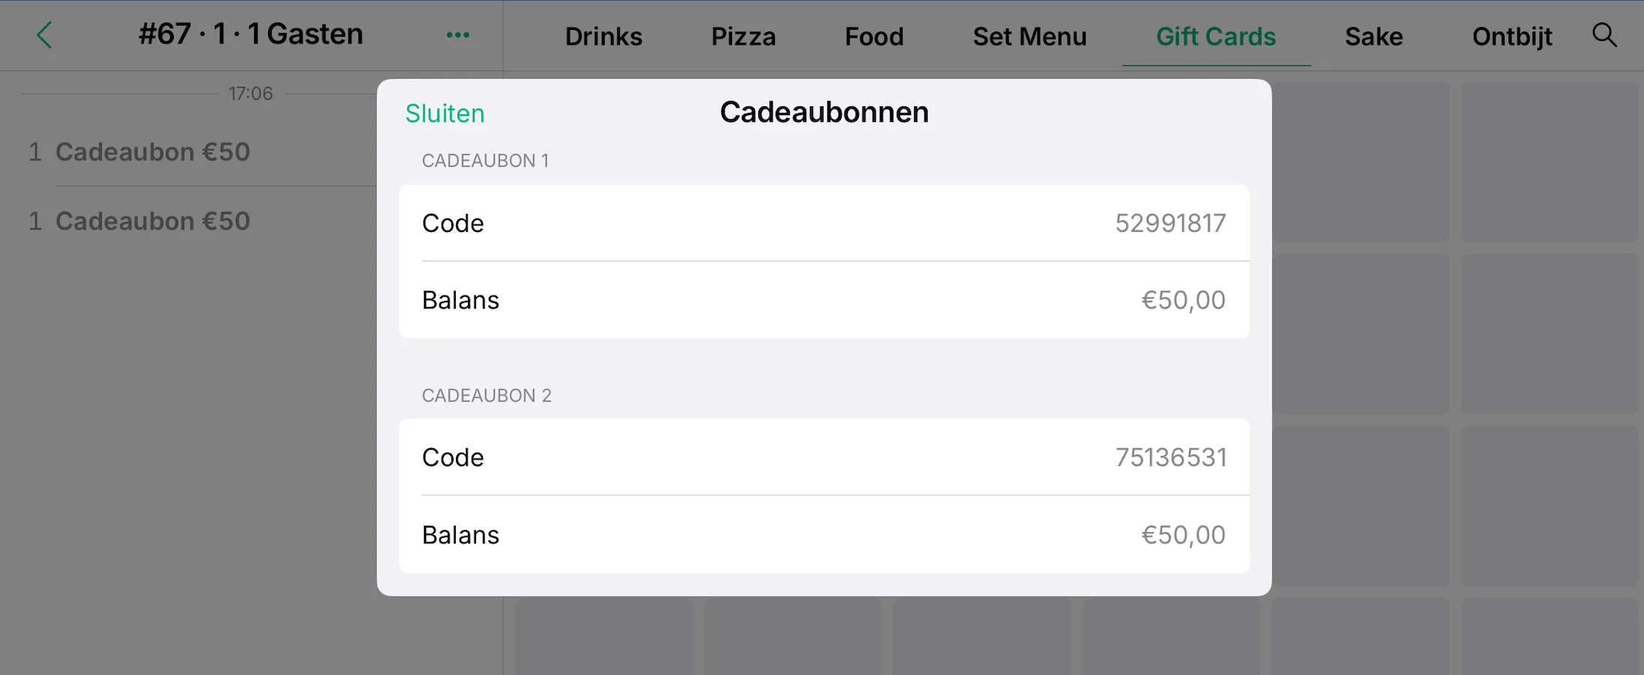This screenshot has width=1644, height=675.
Task: Switch to the Pizza tab
Action: tap(743, 36)
